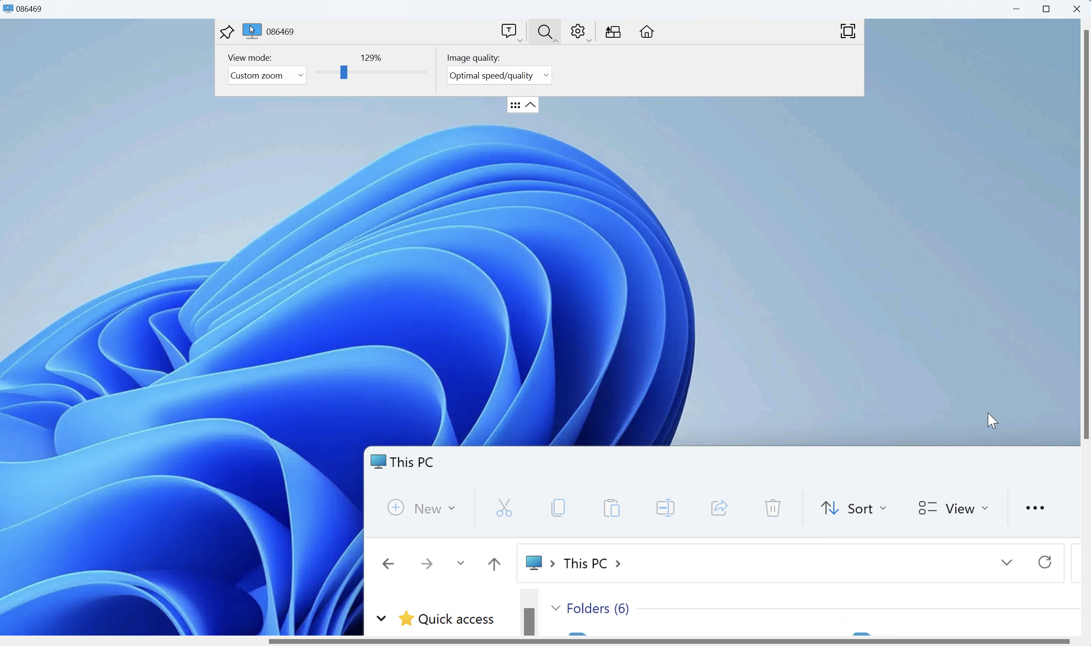Refresh the This PC view
The image size is (1091, 646).
1045,562
